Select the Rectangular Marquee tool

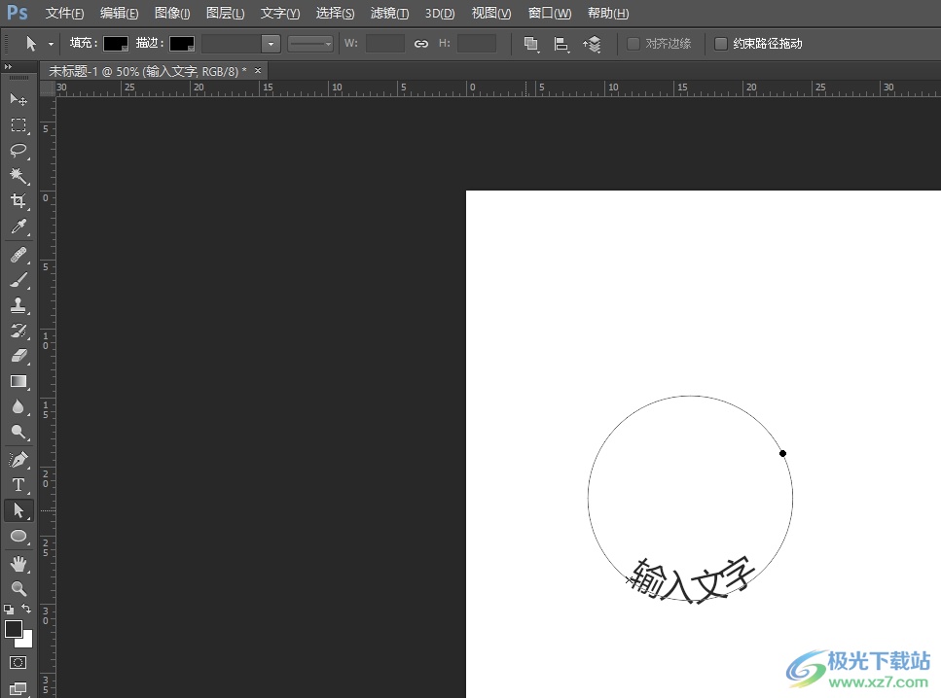(x=18, y=125)
